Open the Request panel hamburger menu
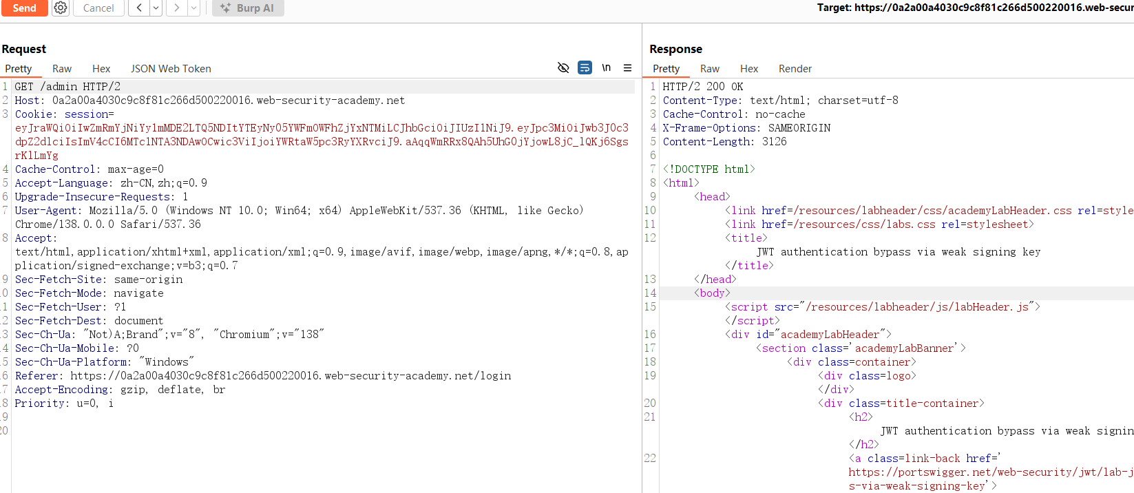Viewport: 1134px width, 493px height. [x=627, y=67]
